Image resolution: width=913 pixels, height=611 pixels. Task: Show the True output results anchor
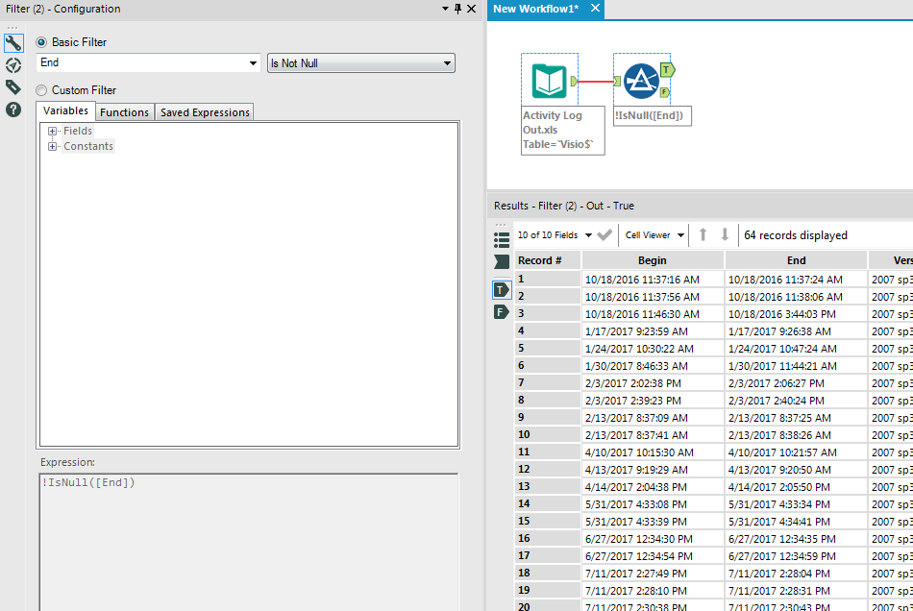[x=502, y=290]
